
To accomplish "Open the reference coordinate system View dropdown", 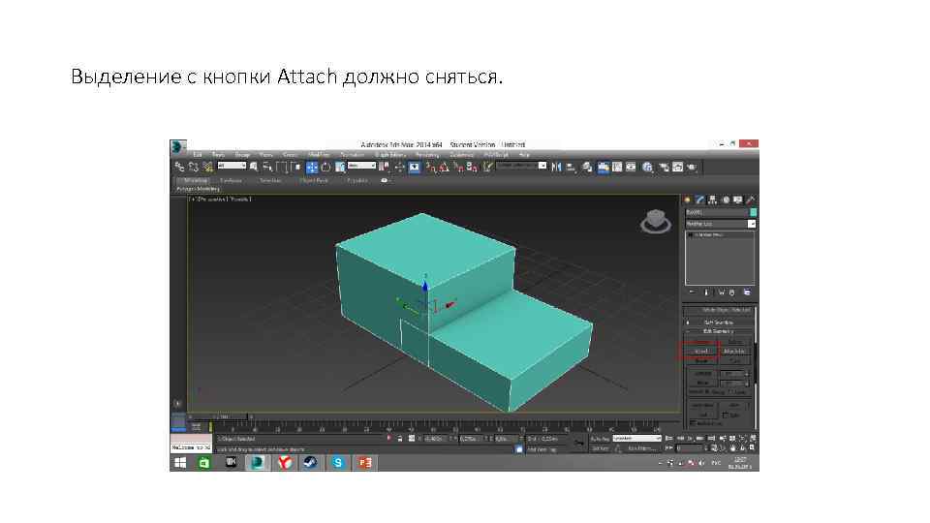I will tap(361, 166).
